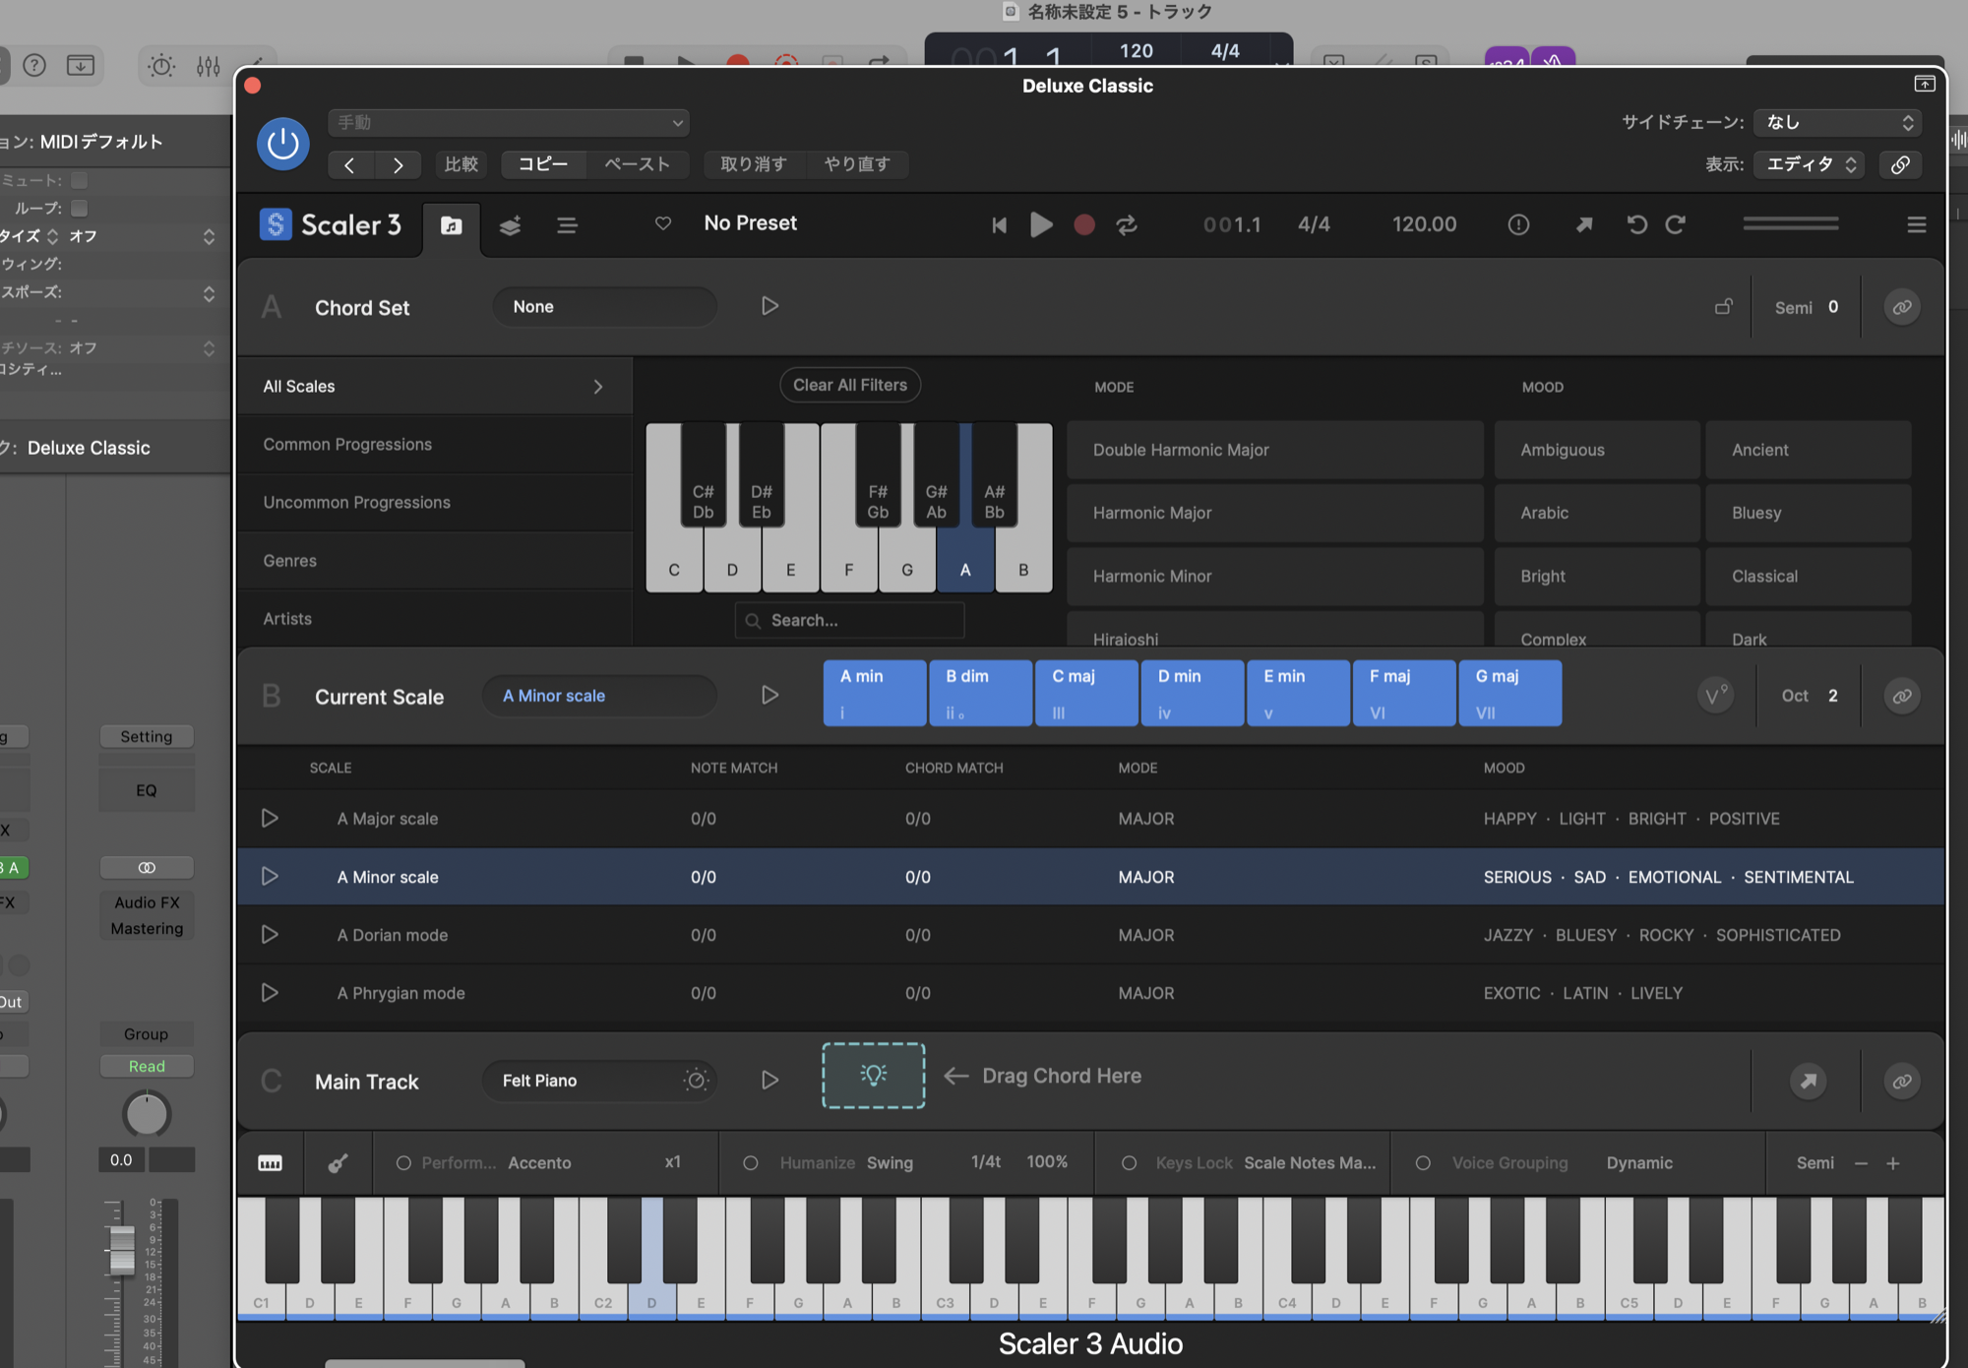Click the voicing V icon in Current Scale

pyautogui.click(x=1715, y=696)
